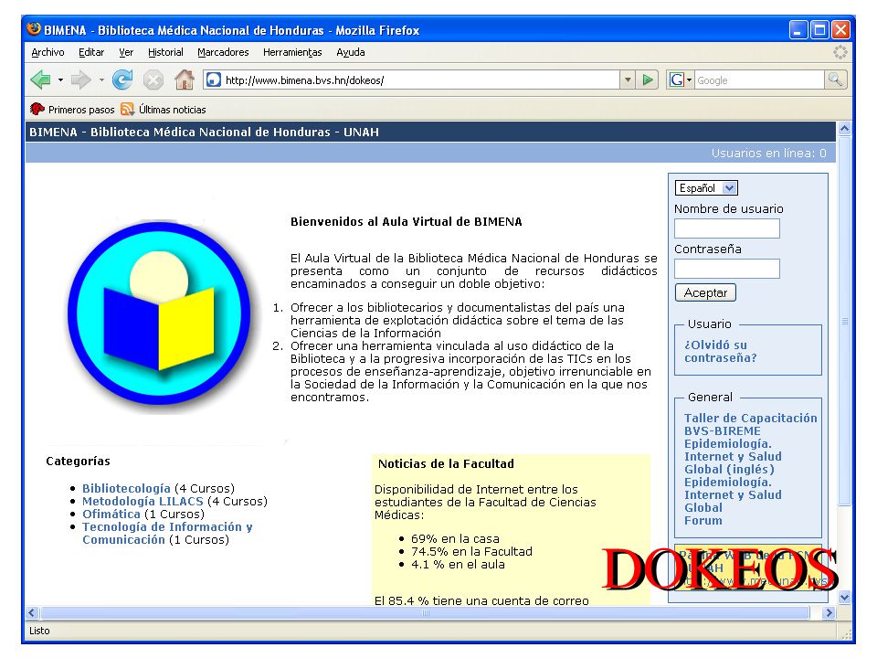Click the BIMENA book logo image
Screen dimensions: 877x658
(159, 313)
